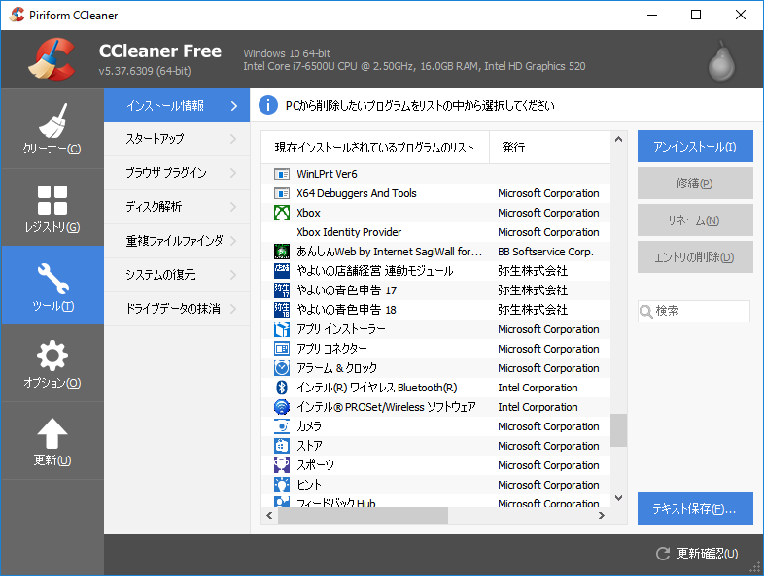Image resolution: width=764 pixels, height=576 pixels.
Task: Click the scroll right arrow
Action: coord(602,515)
